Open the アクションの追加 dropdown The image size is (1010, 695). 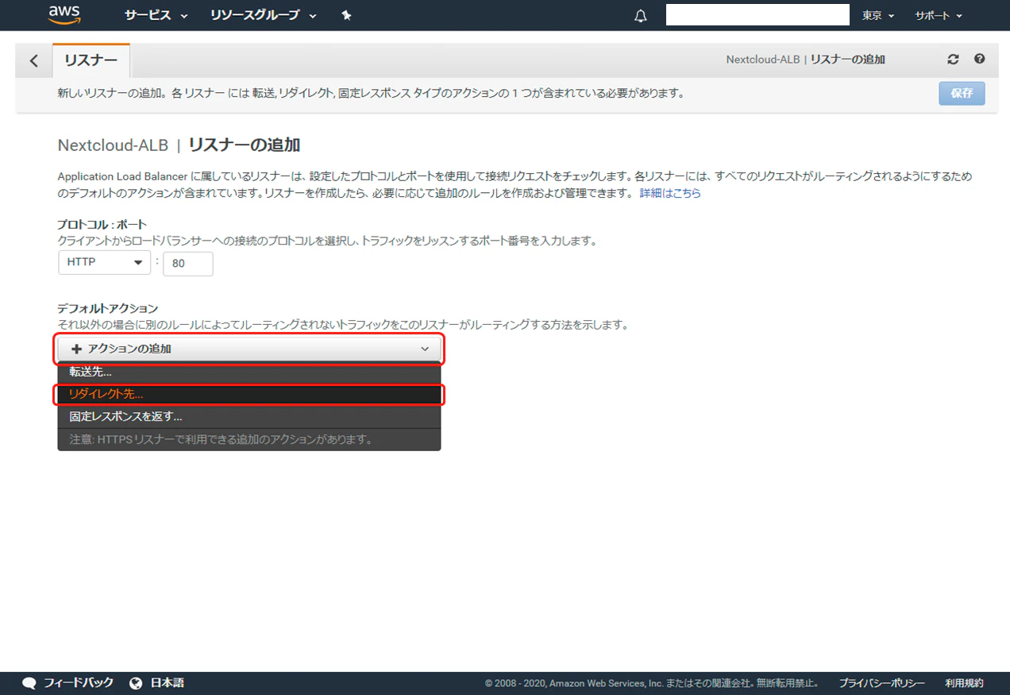click(x=249, y=349)
